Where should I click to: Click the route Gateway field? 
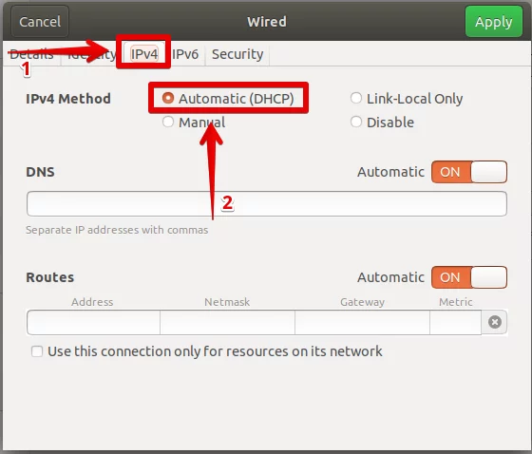coord(362,322)
